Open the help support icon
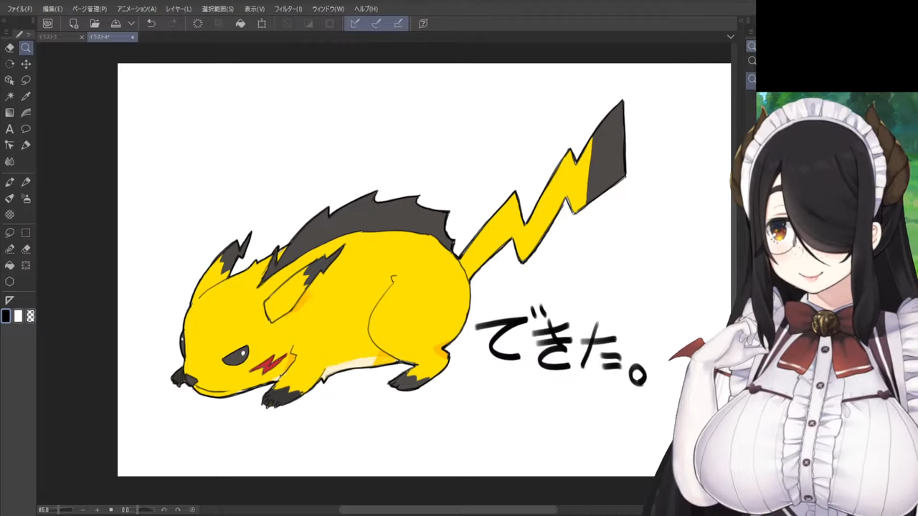Viewport: 918px width, 516px height. coord(423,24)
